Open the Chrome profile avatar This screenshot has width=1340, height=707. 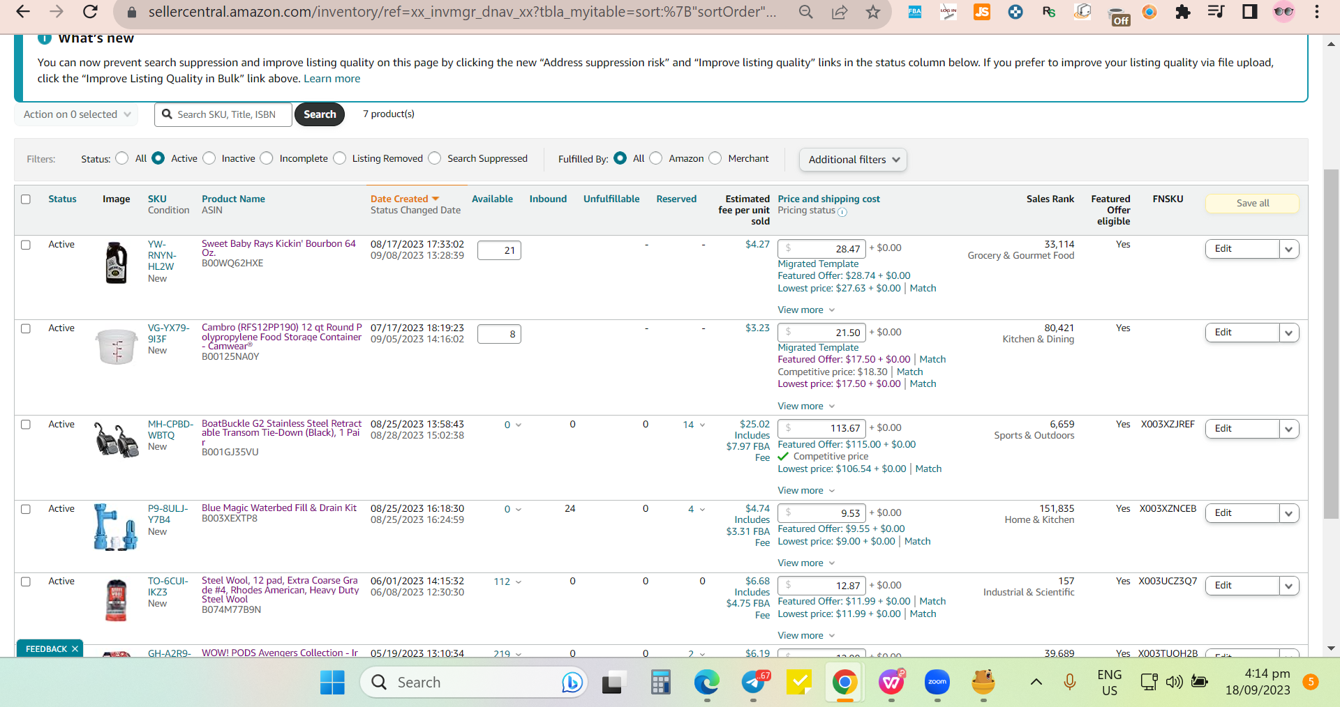[1283, 12]
